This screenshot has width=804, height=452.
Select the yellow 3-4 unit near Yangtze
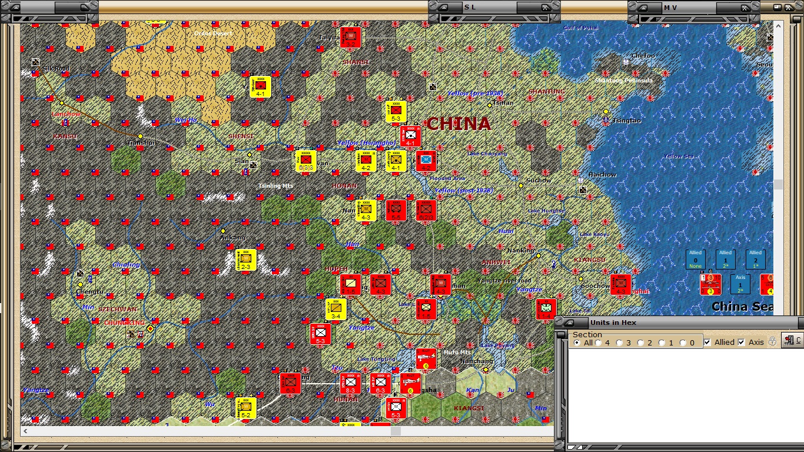[336, 310]
